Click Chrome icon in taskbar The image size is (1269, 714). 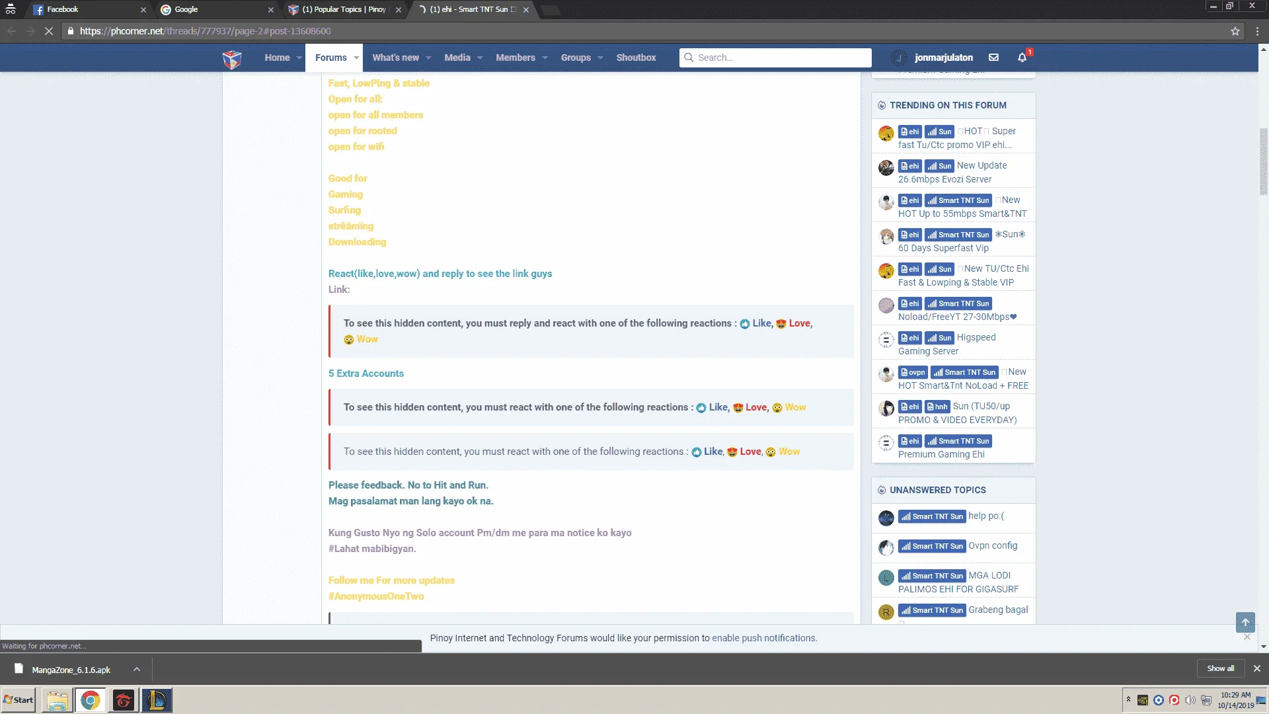pos(91,700)
